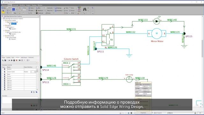Click the Open icon beside the binoculars
Screen dimensions: 204x115
point(79,9)
